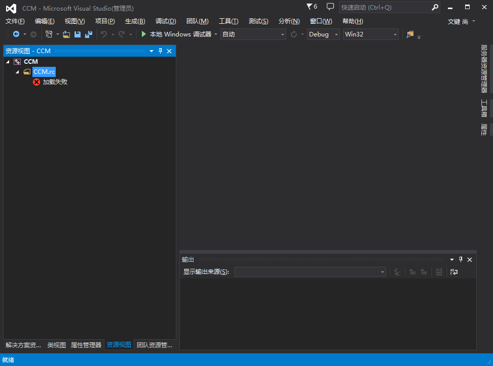Switch to the 解决方案资源管理器 tab
The width and height of the screenshot is (493, 366).
click(x=23, y=345)
